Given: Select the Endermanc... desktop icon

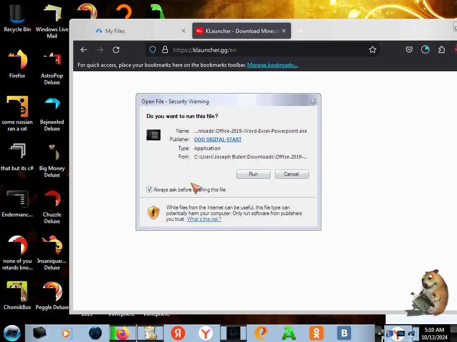Looking at the screenshot, I should click(17, 204).
